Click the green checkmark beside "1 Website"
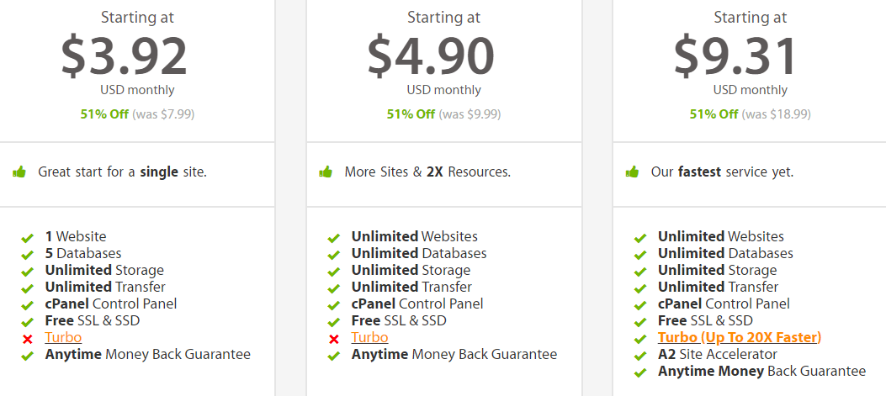886x396 pixels. click(x=28, y=238)
